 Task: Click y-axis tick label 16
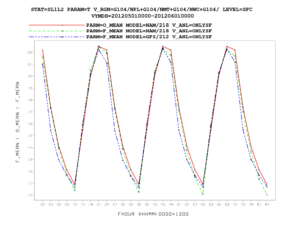[30, 124]
